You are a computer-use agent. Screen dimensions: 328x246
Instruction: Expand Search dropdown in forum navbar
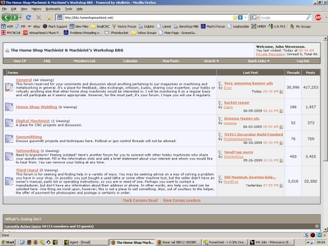(211, 61)
